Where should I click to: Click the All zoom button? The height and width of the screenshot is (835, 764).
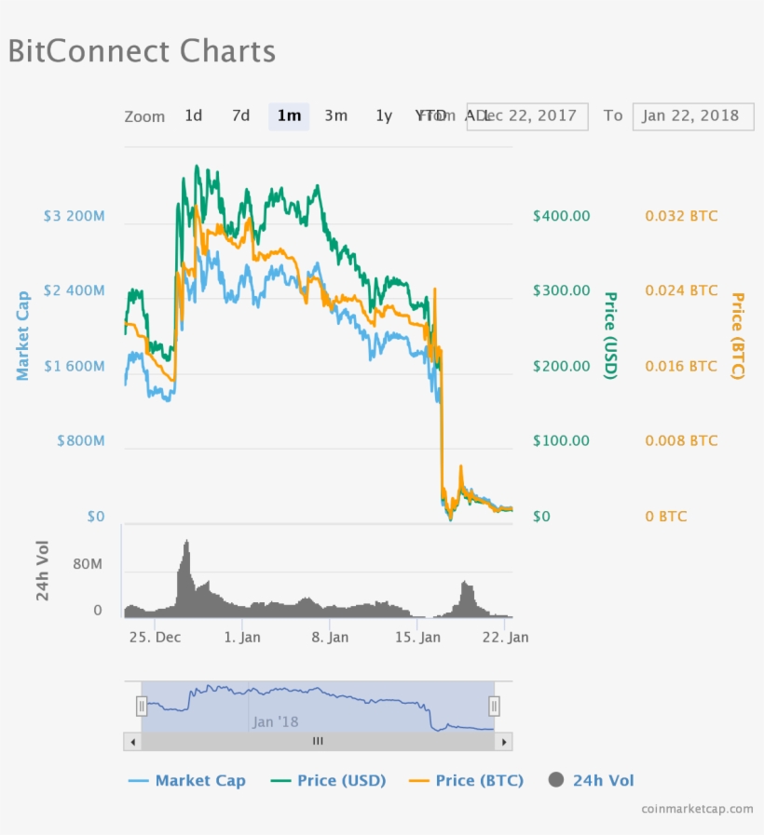click(x=474, y=115)
